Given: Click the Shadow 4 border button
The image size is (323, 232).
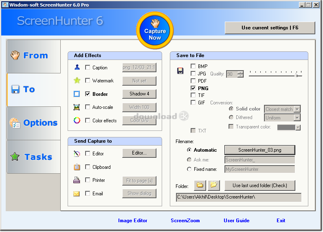Looking at the screenshot, I should coord(139,94).
